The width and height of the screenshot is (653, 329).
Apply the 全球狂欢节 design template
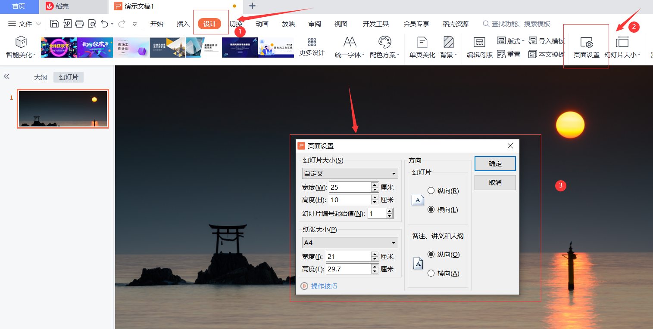point(59,47)
